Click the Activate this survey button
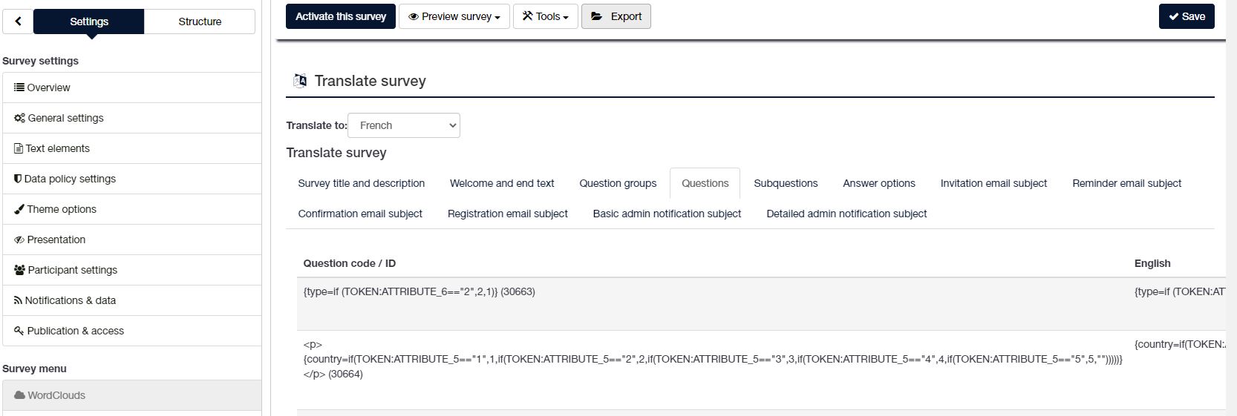Viewport: 1237px width, 416px height. [341, 16]
